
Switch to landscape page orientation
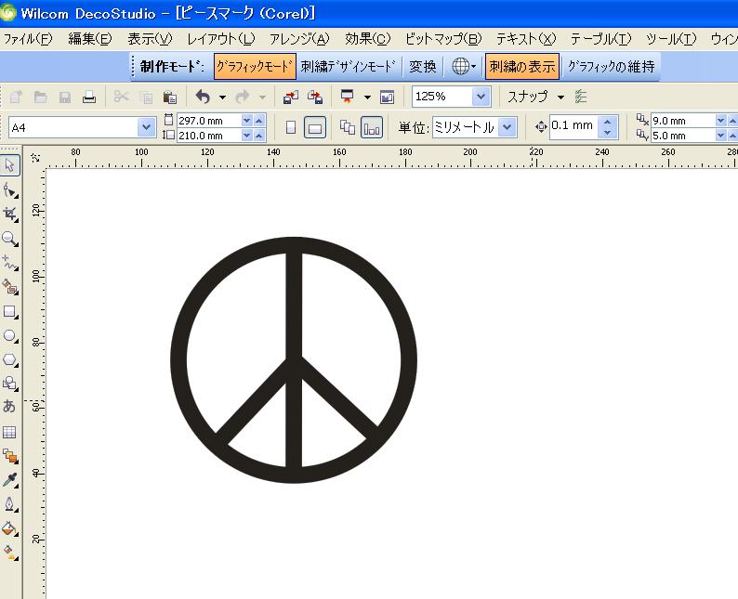[315, 127]
